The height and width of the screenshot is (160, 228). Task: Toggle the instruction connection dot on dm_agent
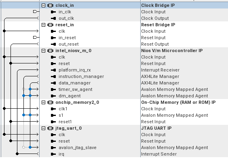pyautogui.click(x=23, y=96)
